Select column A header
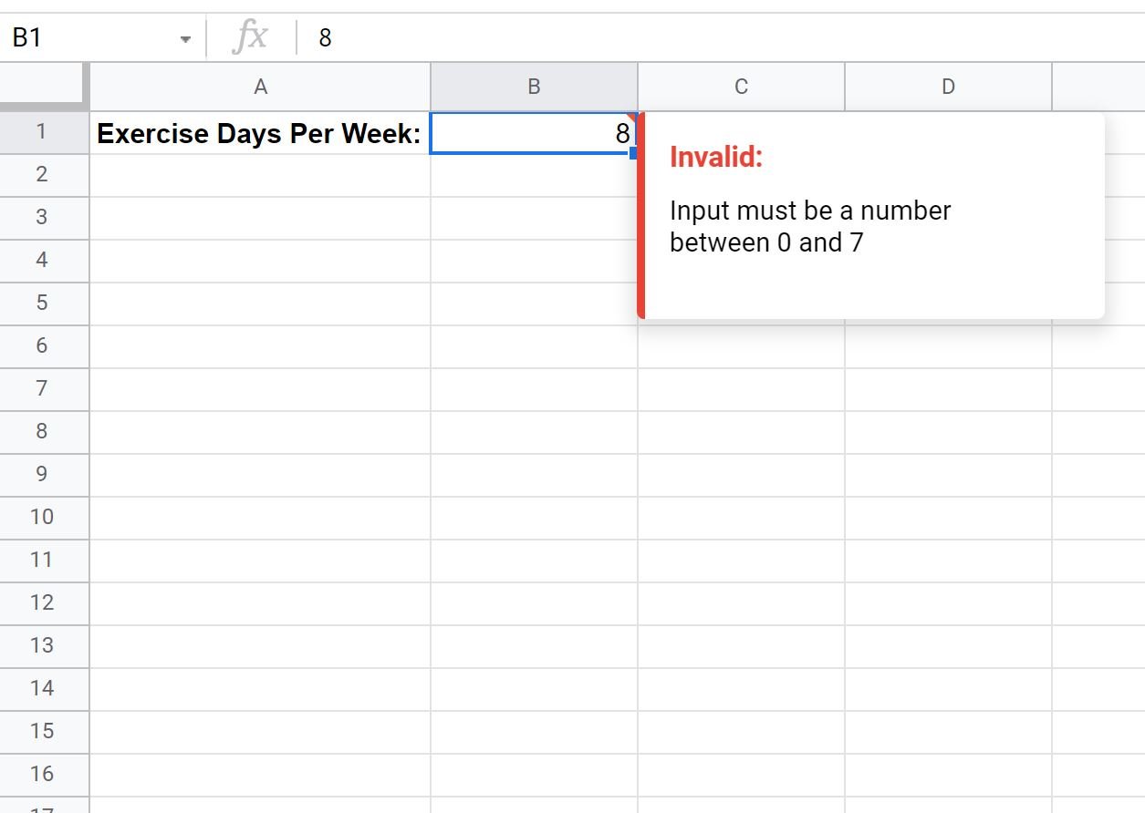The image size is (1145, 813). 260,87
